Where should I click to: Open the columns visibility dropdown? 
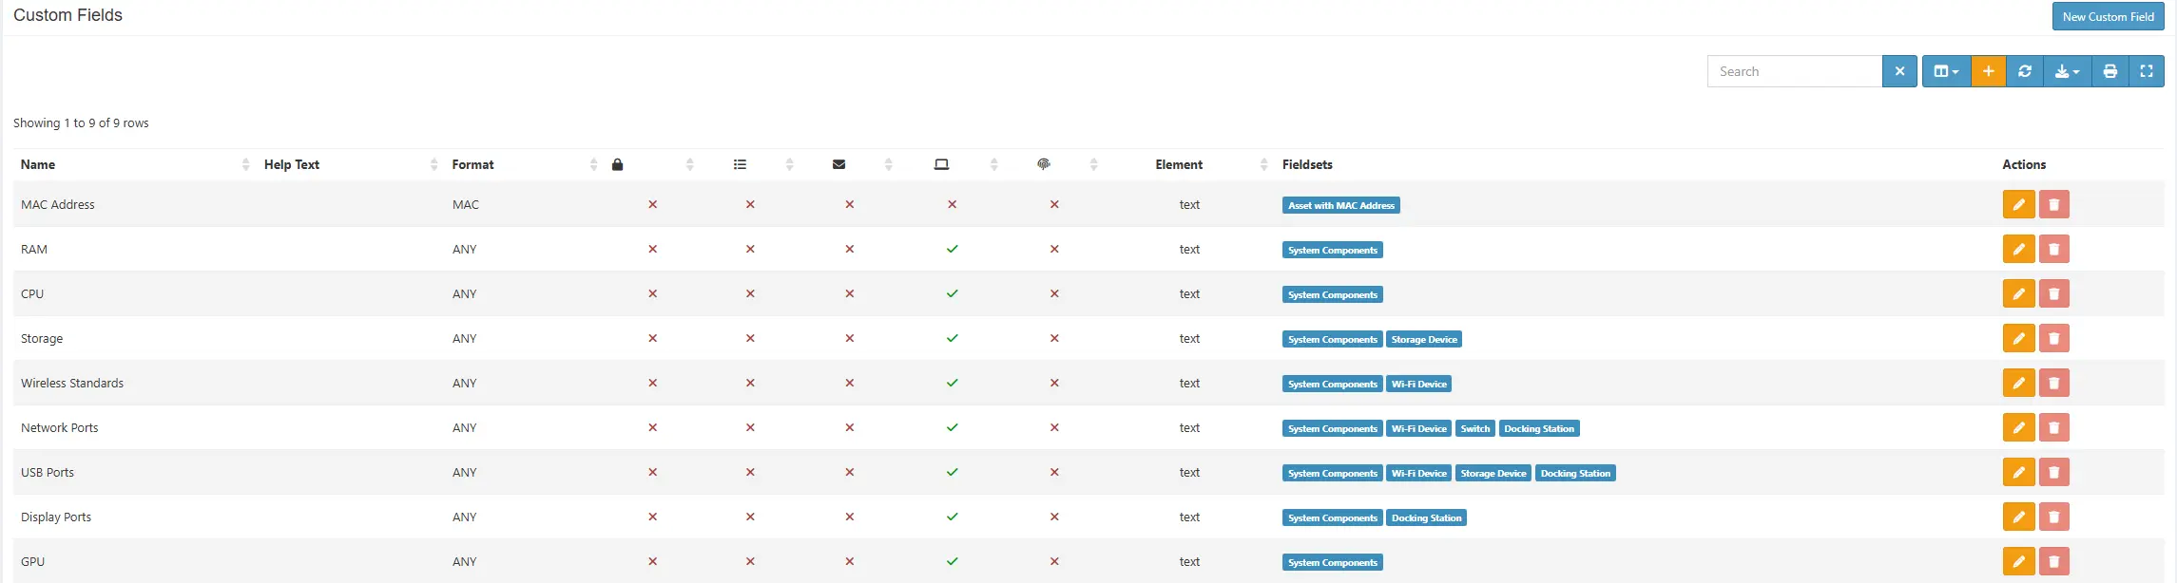(x=1946, y=71)
